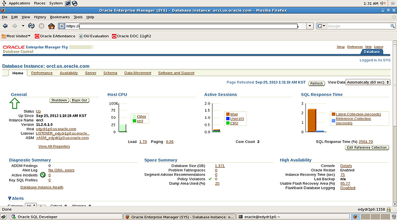Click the browser launcher icon in top panel

point(74,3)
